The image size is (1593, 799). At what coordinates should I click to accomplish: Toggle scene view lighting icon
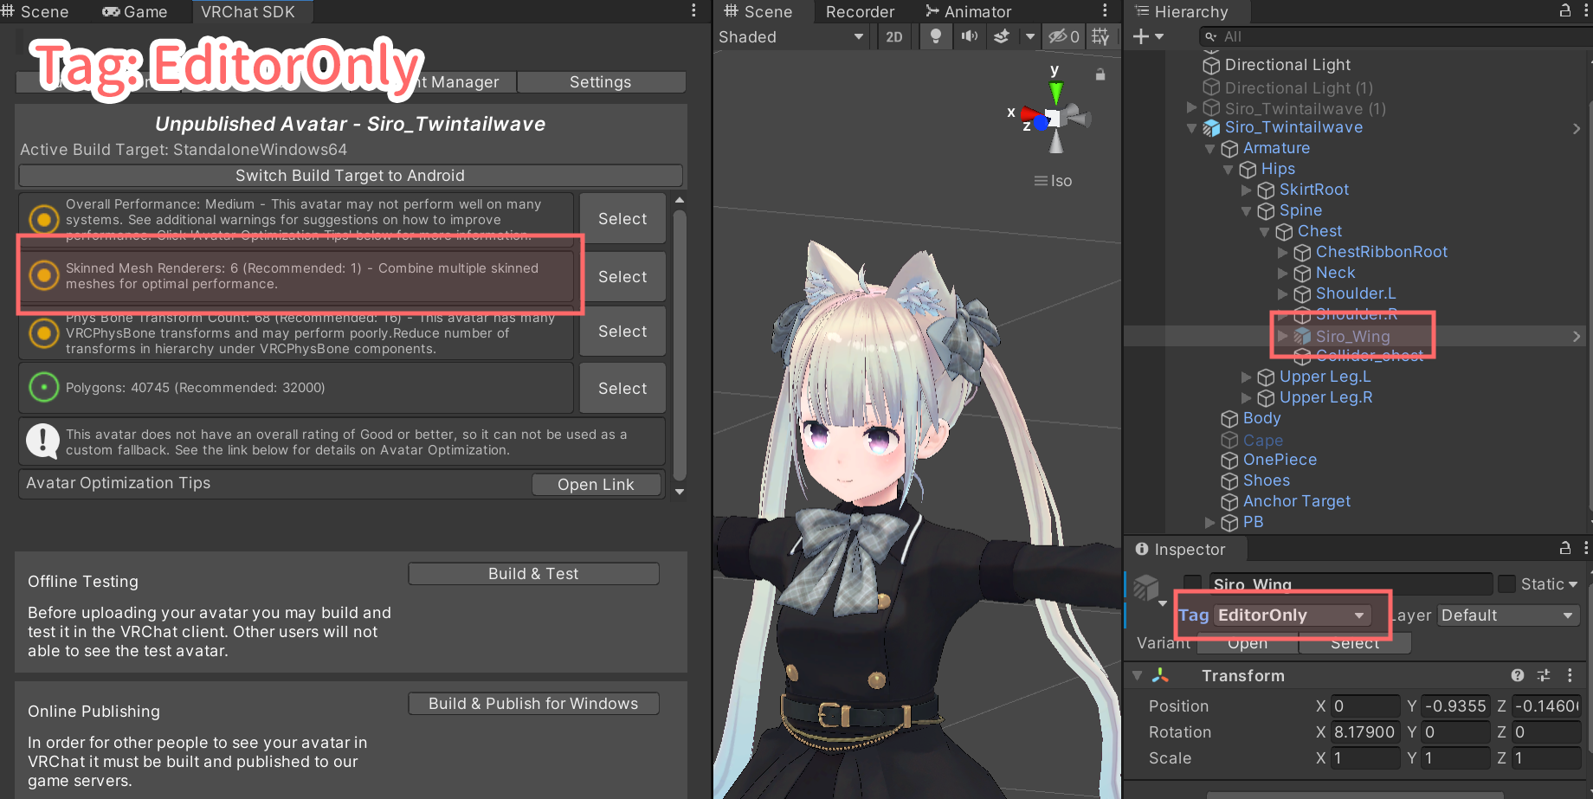[x=935, y=36]
